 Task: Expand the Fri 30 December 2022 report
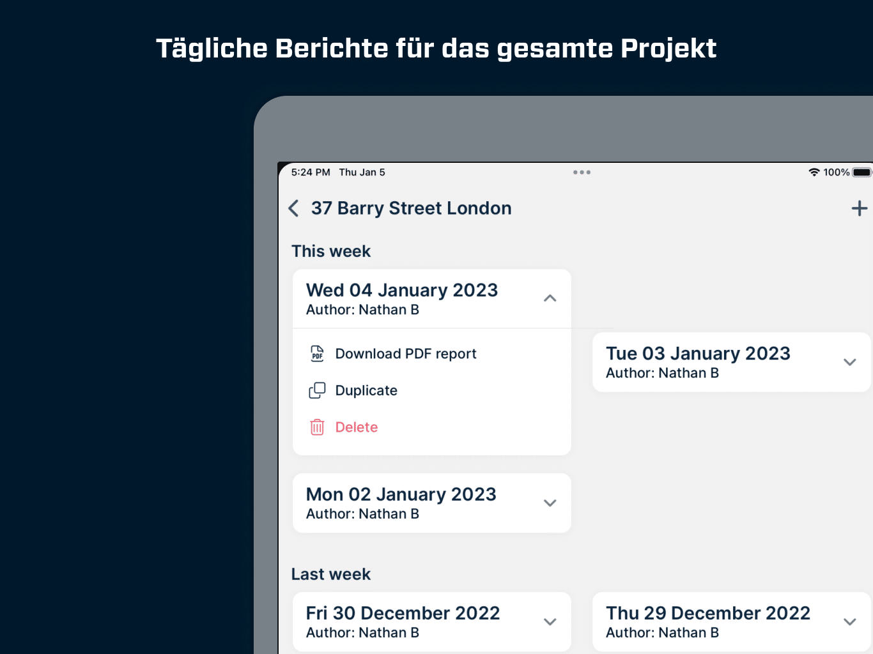(550, 621)
